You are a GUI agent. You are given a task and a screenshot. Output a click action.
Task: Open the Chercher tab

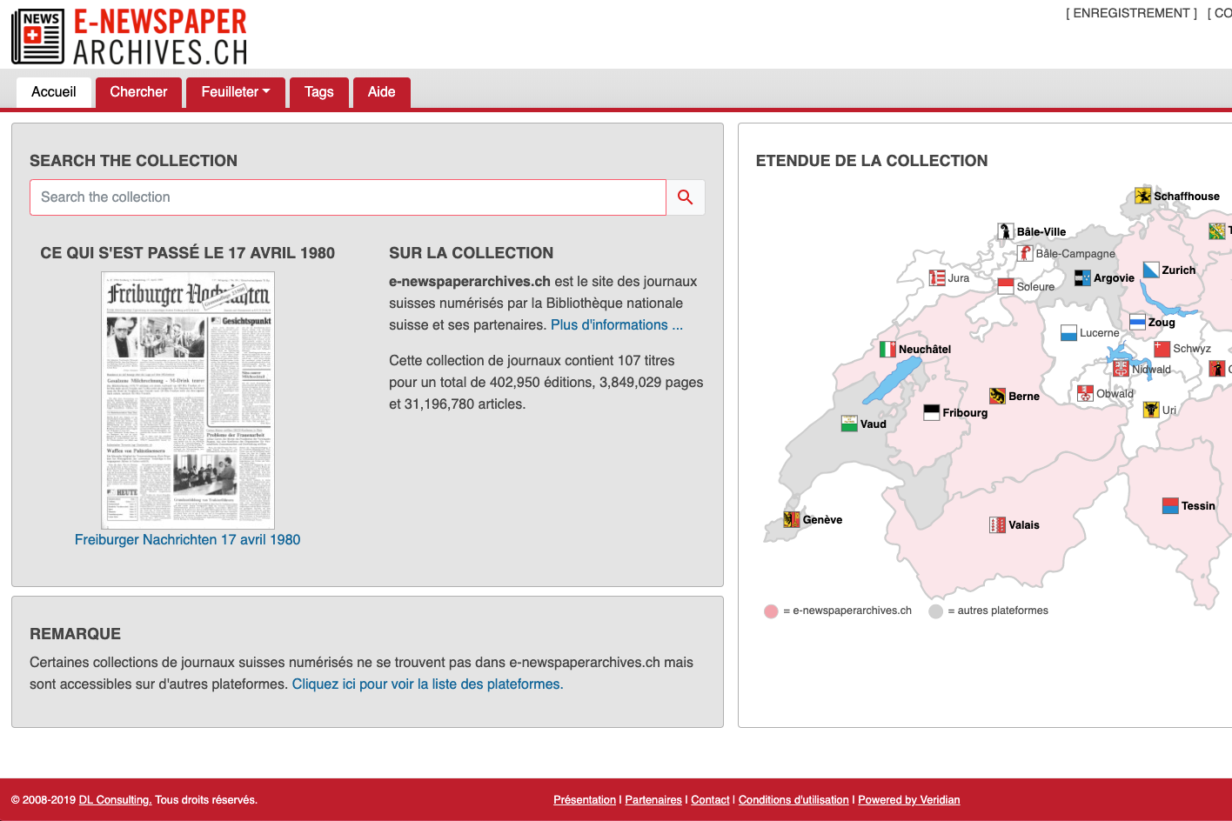point(138,92)
